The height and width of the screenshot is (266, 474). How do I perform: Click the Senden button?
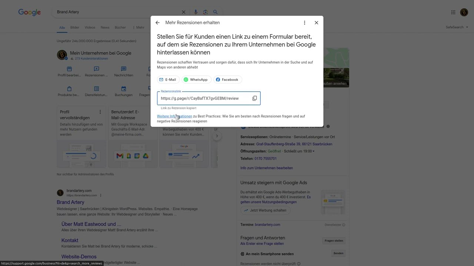point(338,253)
